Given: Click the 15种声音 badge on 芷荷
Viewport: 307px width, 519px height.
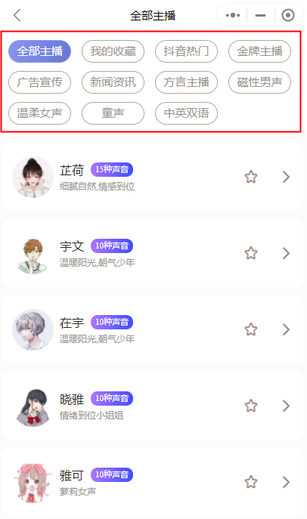Looking at the screenshot, I should coord(112,169).
